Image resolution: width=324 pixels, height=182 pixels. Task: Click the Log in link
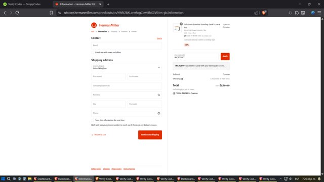coord(159,38)
